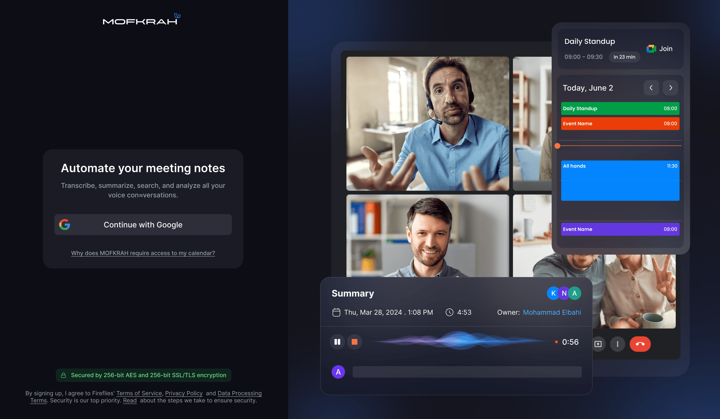The image size is (720, 419).
Task: Open Terms of Service link
Action: tap(139, 393)
